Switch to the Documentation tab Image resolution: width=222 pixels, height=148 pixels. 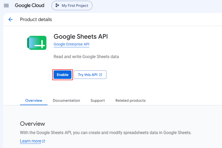pos(66,100)
